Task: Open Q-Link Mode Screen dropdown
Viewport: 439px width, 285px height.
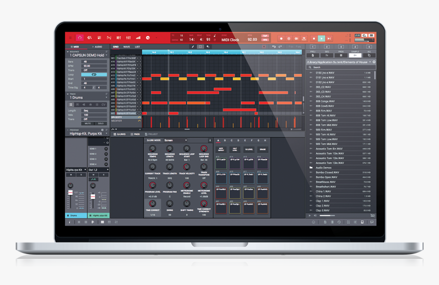Action: [176, 140]
